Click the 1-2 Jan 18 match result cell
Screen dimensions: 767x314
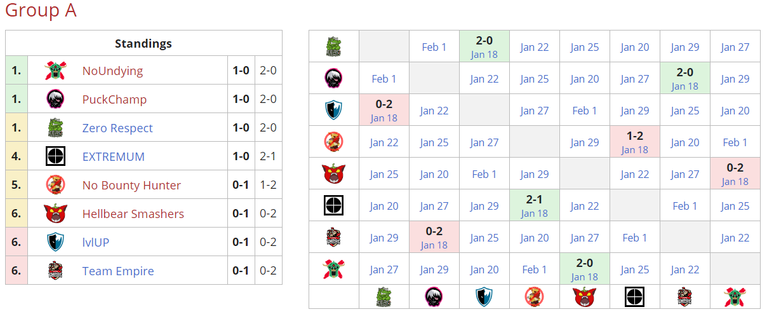coord(634,142)
